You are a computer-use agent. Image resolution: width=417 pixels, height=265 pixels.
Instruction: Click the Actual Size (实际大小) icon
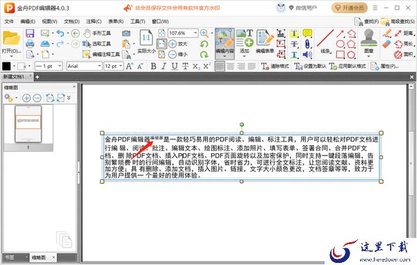[x=146, y=41]
